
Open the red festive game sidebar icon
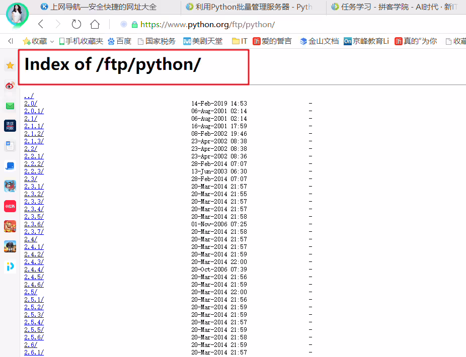tap(10, 226)
